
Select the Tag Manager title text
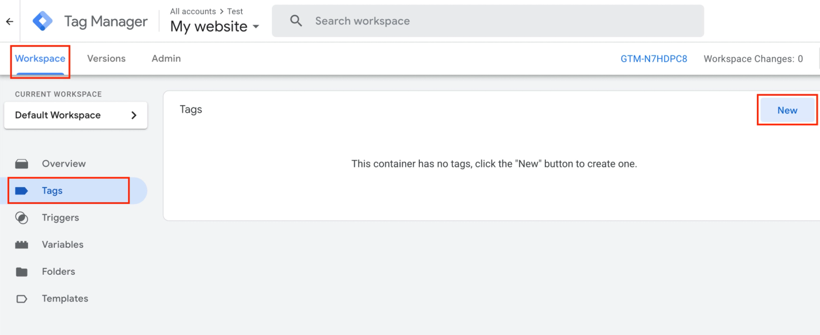[x=106, y=22]
